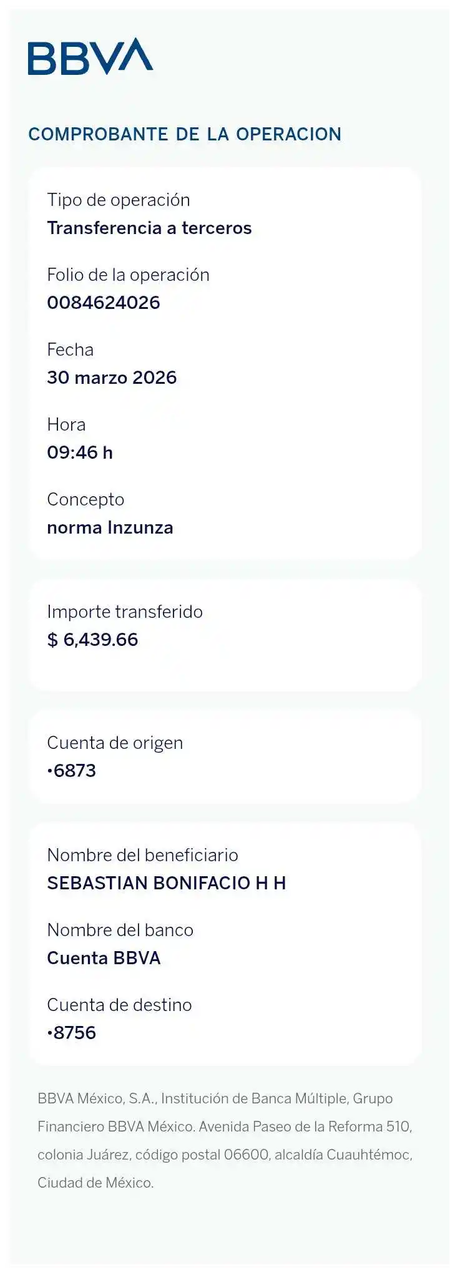Click the Cuenta de origen label

click(115, 743)
